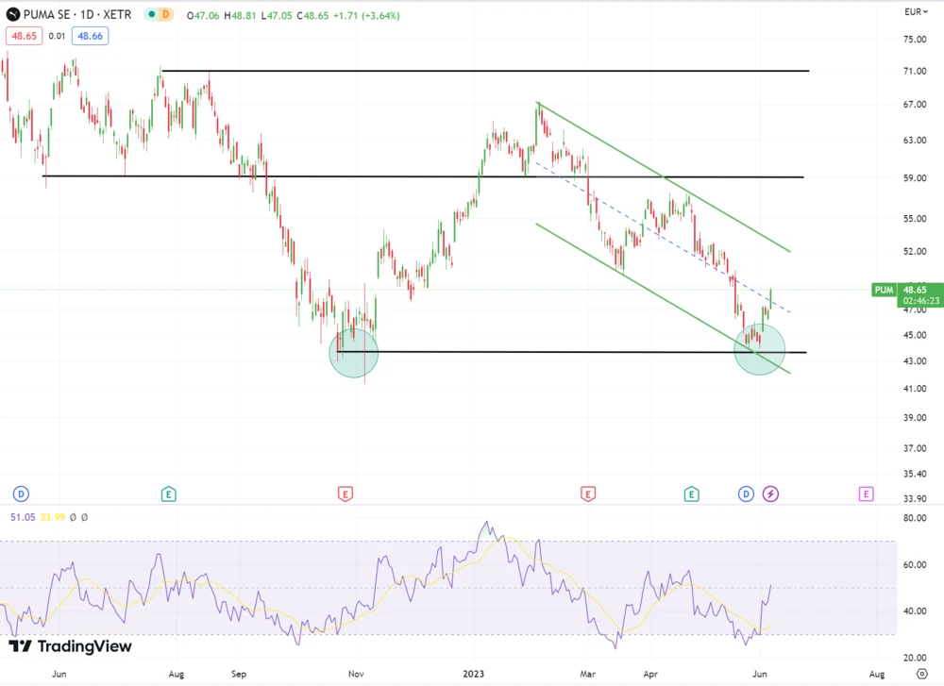Select the green circle drawing near Nov low
This screenshot has height=686, width=944.
[x=354, y=353]
